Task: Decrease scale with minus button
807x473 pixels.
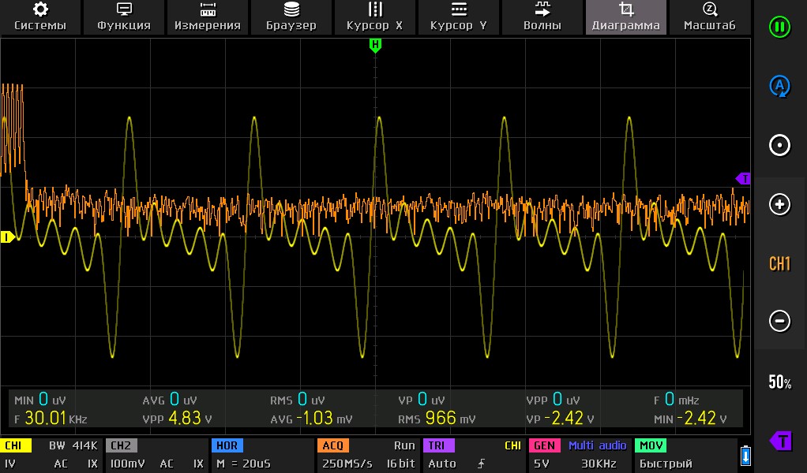Action: pyautogui.click(x=779, y=321)
